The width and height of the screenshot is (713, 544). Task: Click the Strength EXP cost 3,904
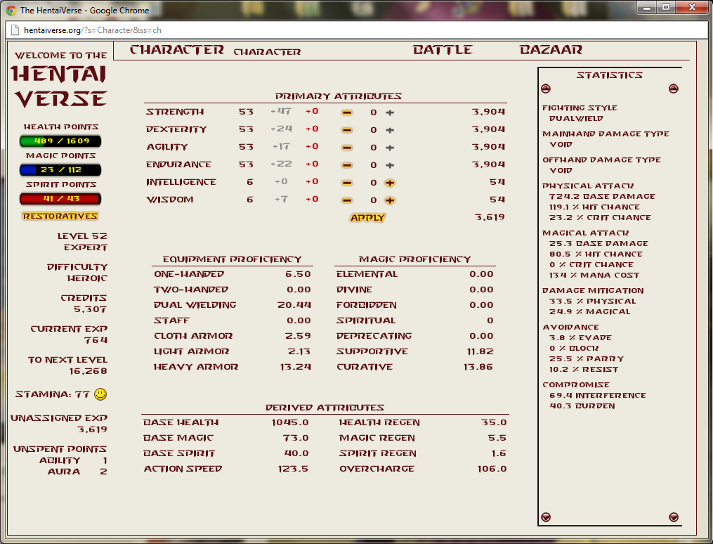(x=488, y=112)
